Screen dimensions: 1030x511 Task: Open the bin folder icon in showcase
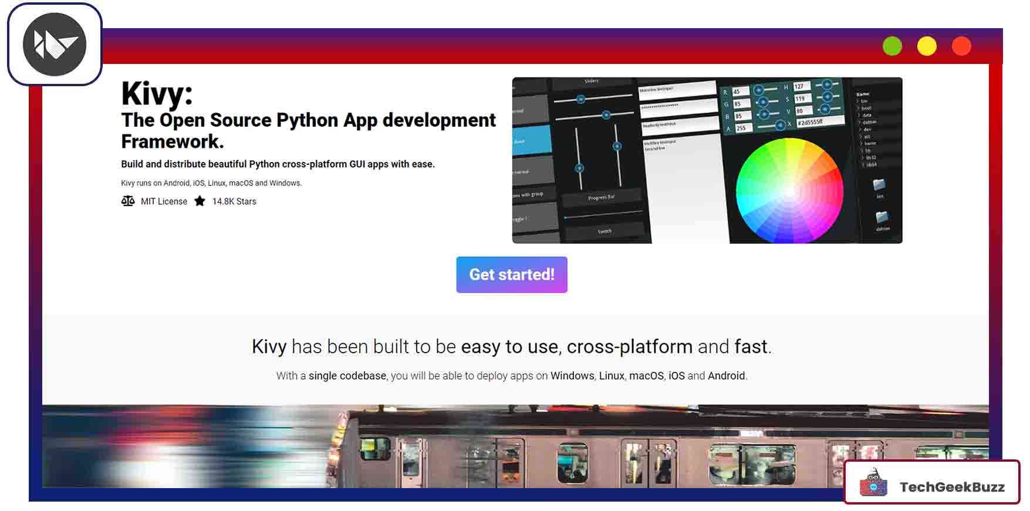tap(879, 186)
